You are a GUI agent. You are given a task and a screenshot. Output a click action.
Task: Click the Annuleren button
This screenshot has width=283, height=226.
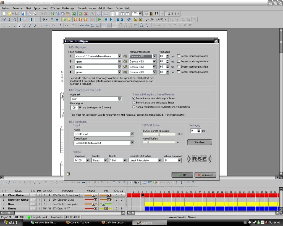pos(205,175)
